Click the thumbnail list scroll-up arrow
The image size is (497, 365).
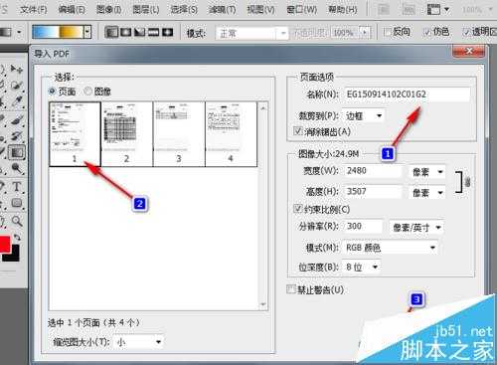pyautogui.click(x=263, y=108)
